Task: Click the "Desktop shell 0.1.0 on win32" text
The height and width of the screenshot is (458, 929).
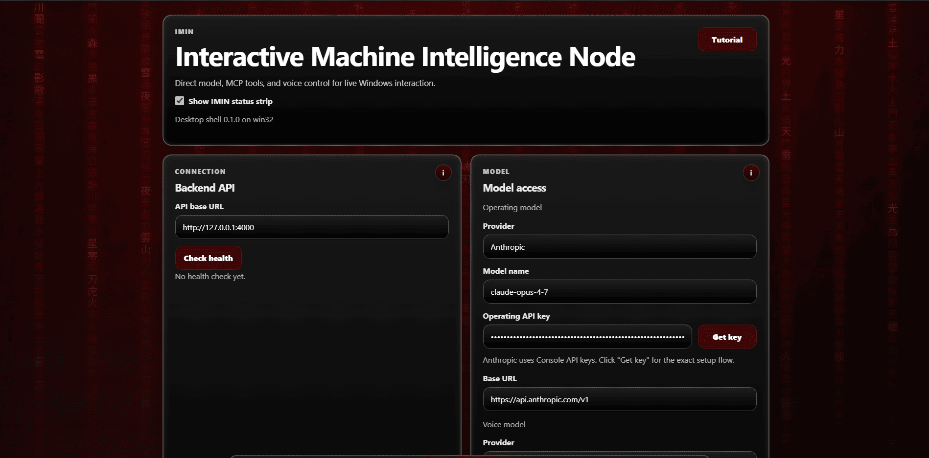Action: point(224,120)
